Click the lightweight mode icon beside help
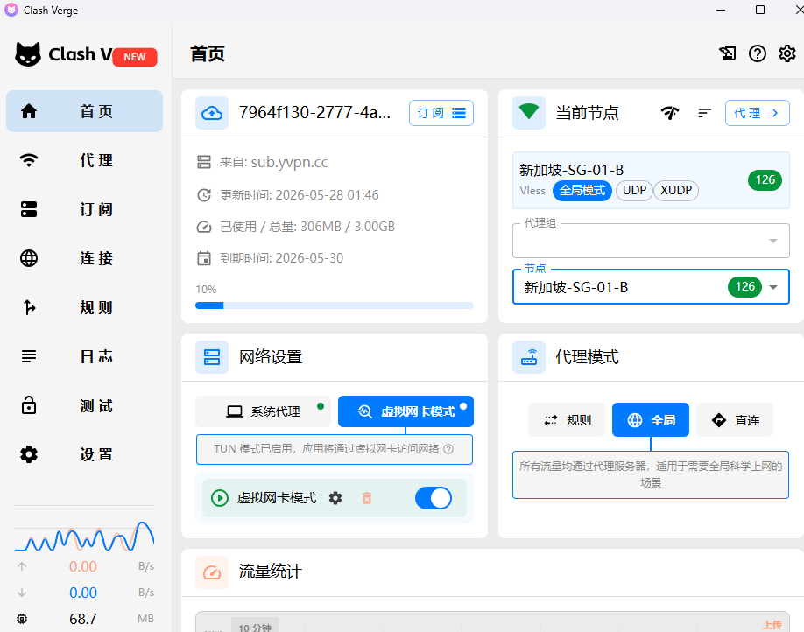The image size is (804, 632). 728,53
